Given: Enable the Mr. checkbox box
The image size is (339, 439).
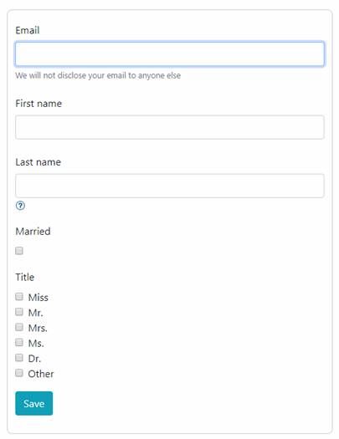Looking at the screenshot, I should coord(19,312).
